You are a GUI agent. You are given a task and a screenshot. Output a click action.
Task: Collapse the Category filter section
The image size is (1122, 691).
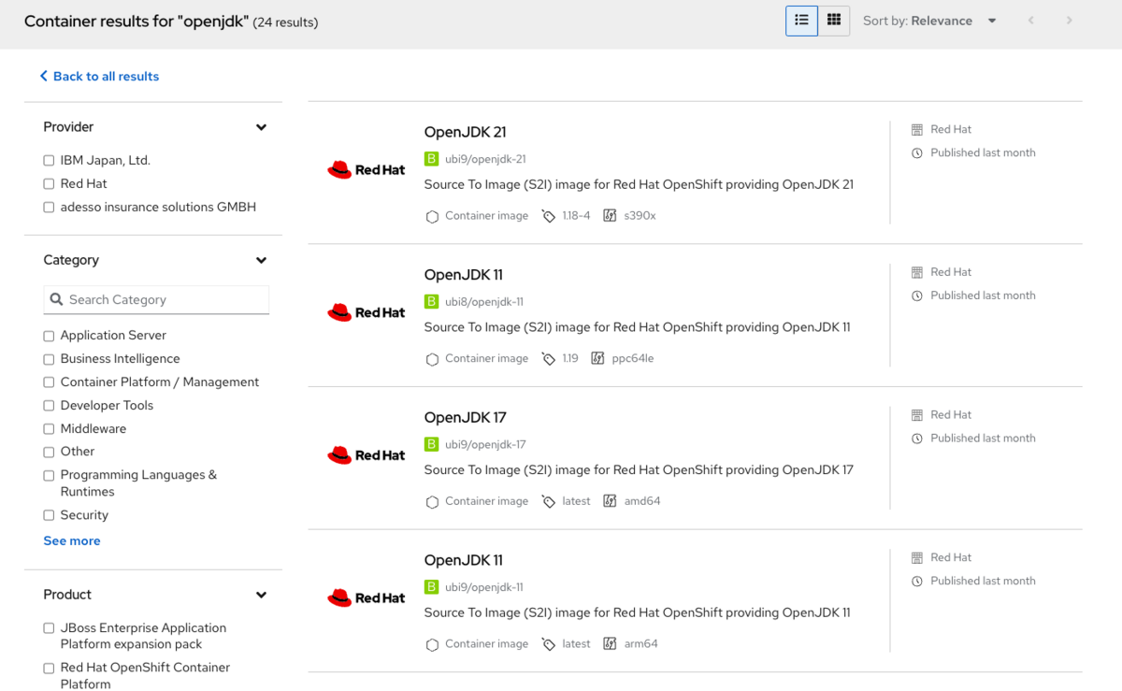pos(261,260)
